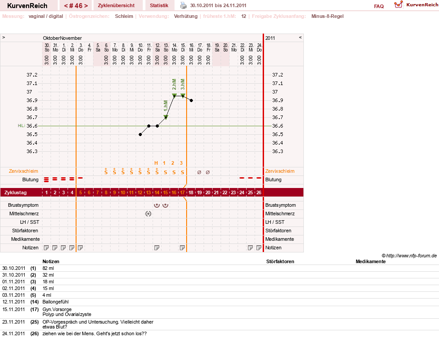Open the Zyklenübersicht tab
This screenshot has width=439, height=363.
click(x=116, y=5)
